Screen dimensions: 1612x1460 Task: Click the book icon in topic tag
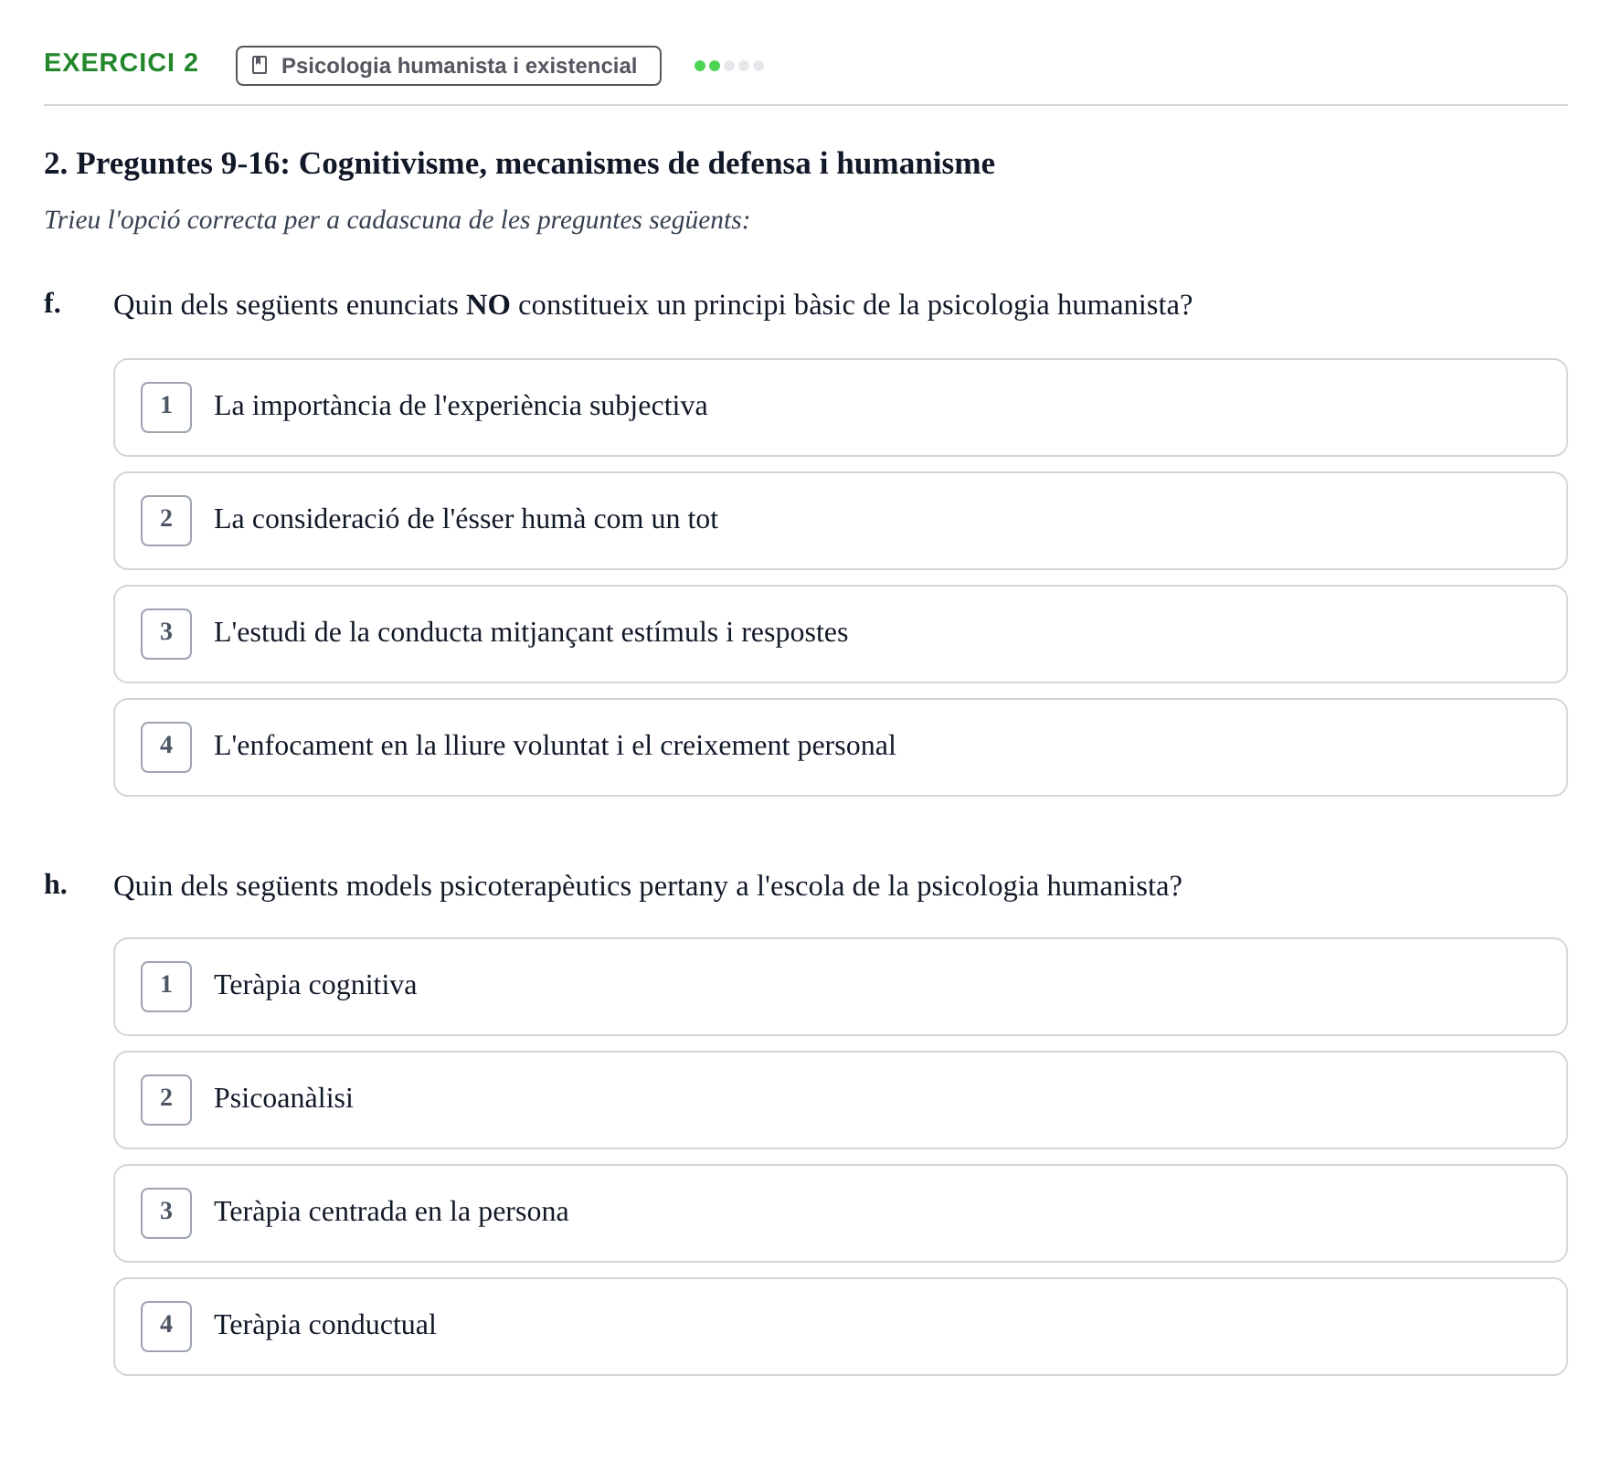tap(260, 65)
